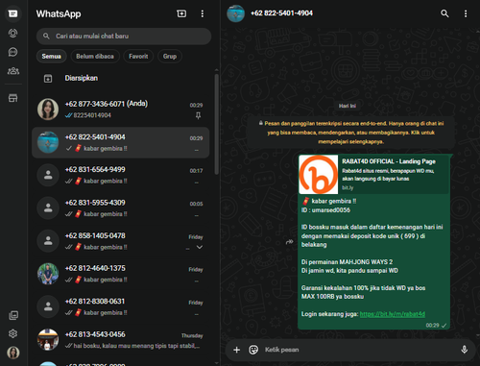This screenshot has height=366, width=480.
Task: Click the Bitly logo thumbnail in the link preview
Action: 319,175
